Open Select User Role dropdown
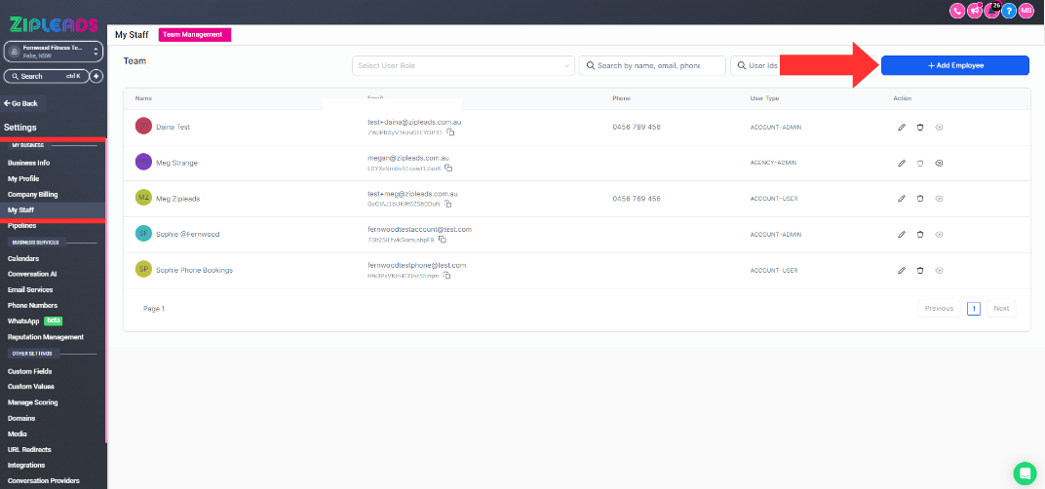The image size is (1045, 489). click(463, 65)
